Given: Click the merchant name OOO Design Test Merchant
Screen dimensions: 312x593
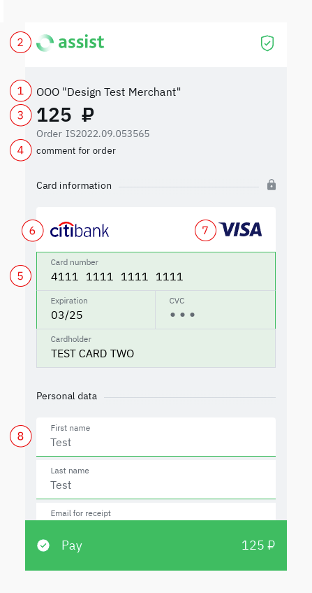Looking at the screenshot, I should click(109, 92).
